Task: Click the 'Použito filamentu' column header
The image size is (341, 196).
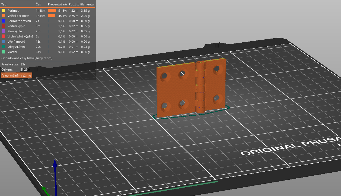Action: pyautogui.click(x=81, y=4)
